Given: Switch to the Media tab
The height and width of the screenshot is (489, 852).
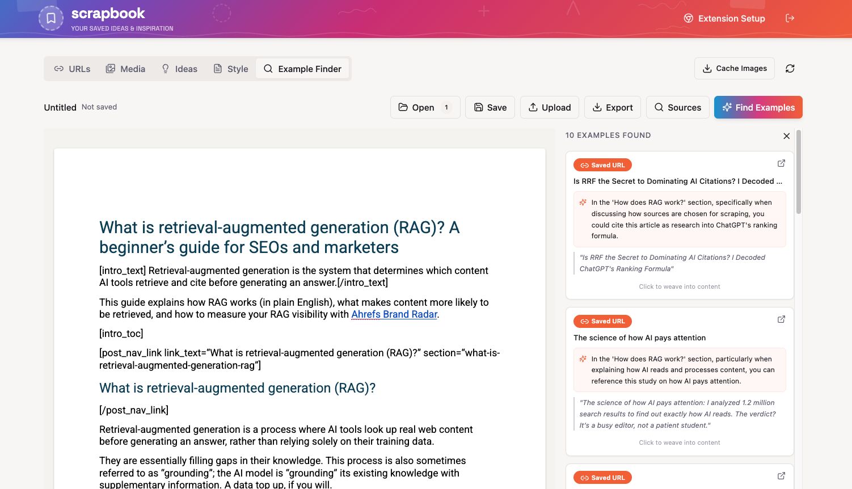Looking at the screenshot, I should (125, 68).
